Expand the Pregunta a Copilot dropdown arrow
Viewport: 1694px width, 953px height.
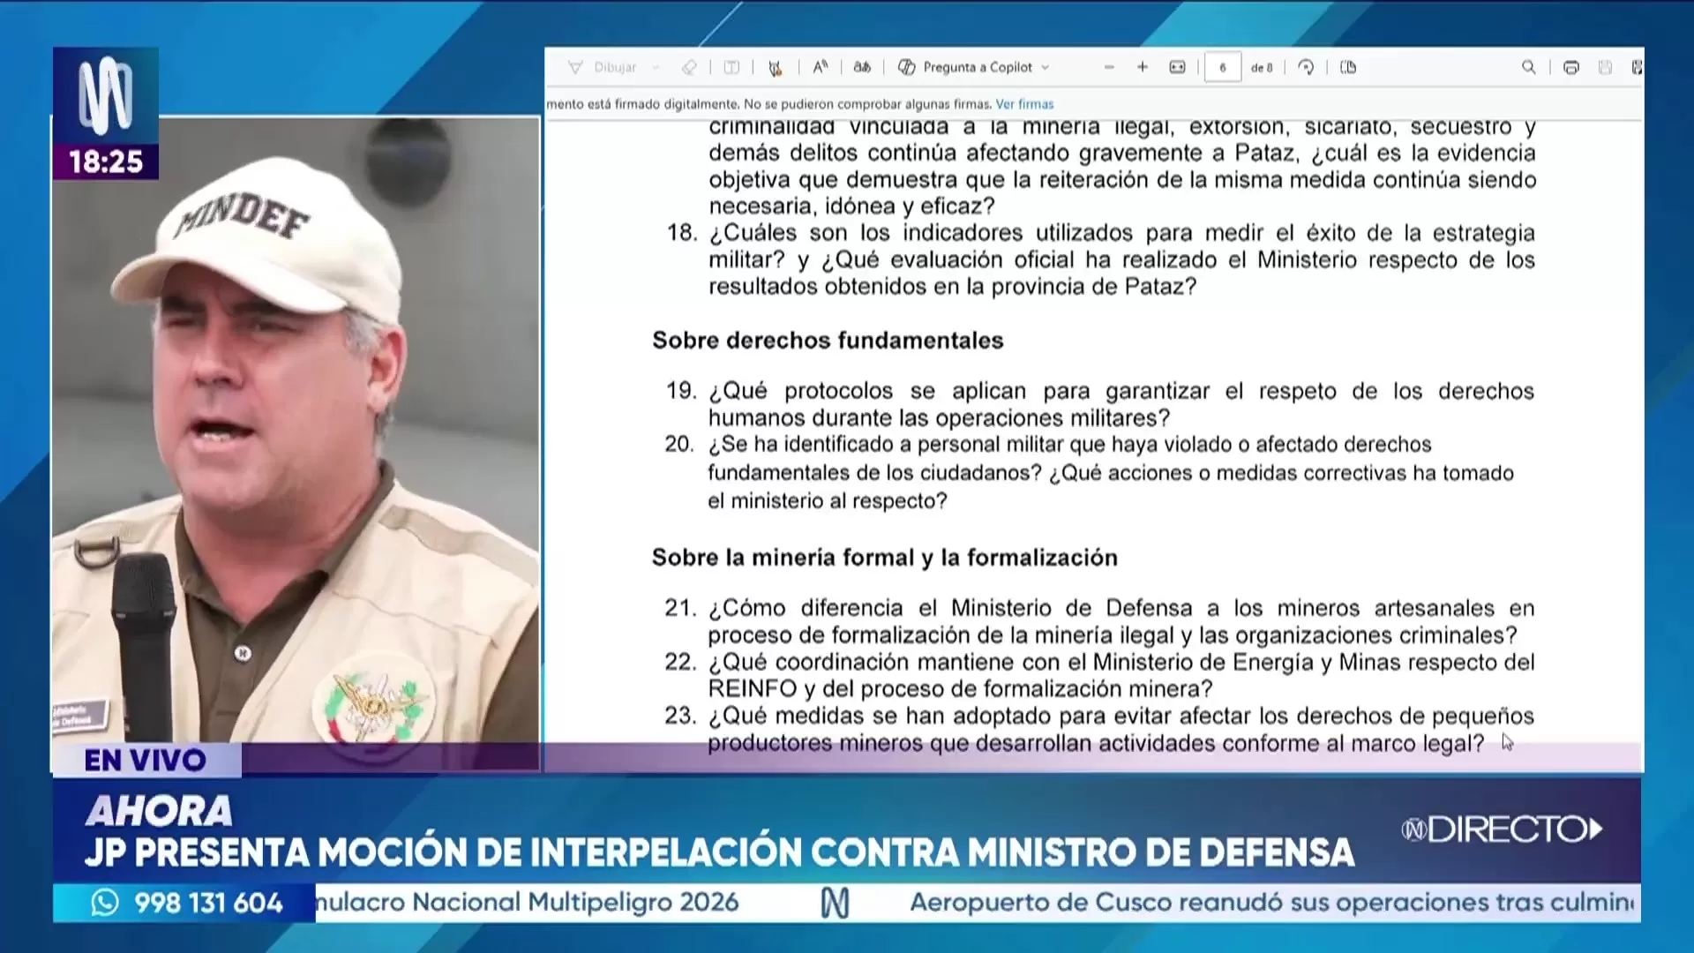pyautogui.click(x=1046, y=67)
